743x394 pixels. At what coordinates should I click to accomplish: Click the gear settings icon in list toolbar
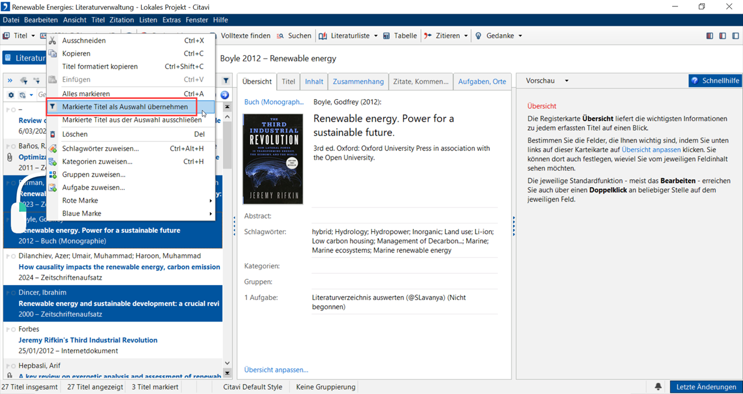coord(10,95)
